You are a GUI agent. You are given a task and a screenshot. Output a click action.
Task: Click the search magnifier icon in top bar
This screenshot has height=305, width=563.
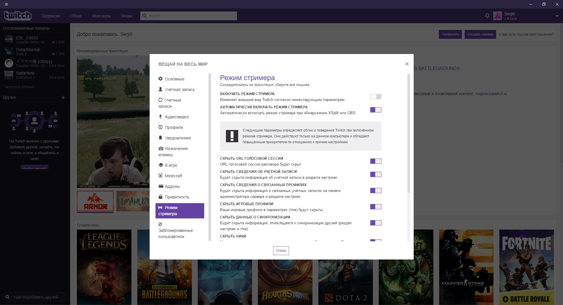pos(144,16)
